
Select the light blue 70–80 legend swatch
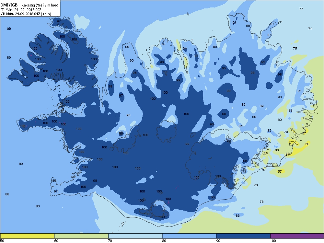point(135,236)
